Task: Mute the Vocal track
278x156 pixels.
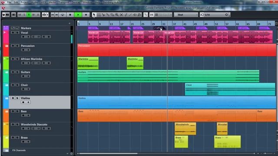Action: [x=13, y=32]
